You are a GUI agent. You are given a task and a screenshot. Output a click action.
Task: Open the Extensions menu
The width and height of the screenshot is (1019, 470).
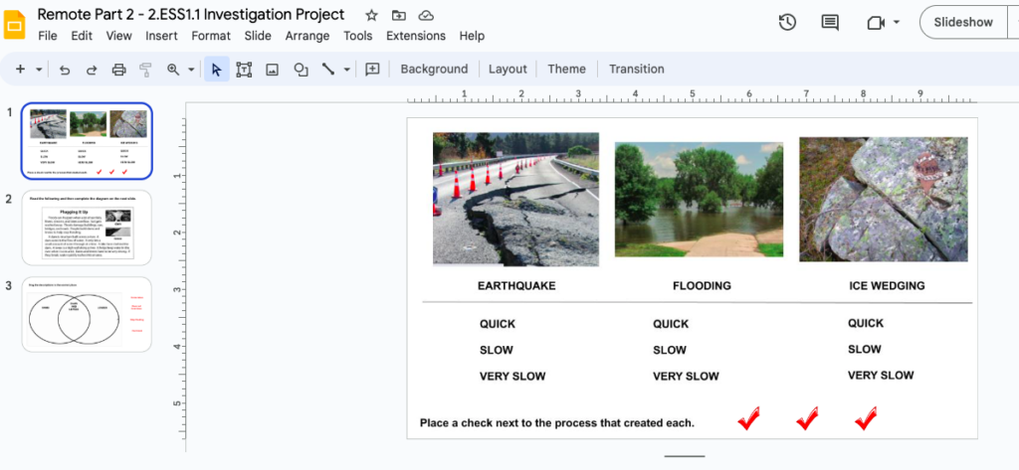[416, 36]
